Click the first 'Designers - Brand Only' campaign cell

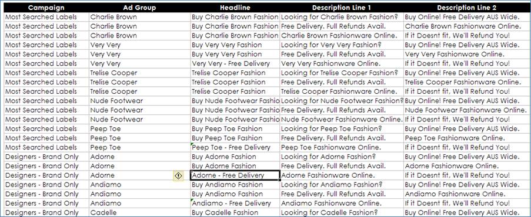46,157
